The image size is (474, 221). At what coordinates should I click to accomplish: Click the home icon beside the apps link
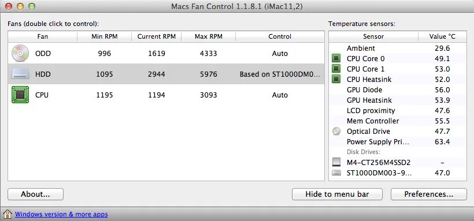pos(8,214)
